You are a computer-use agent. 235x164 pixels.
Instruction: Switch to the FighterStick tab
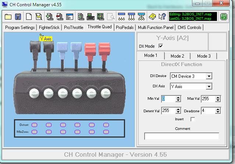tap(49, 28)
